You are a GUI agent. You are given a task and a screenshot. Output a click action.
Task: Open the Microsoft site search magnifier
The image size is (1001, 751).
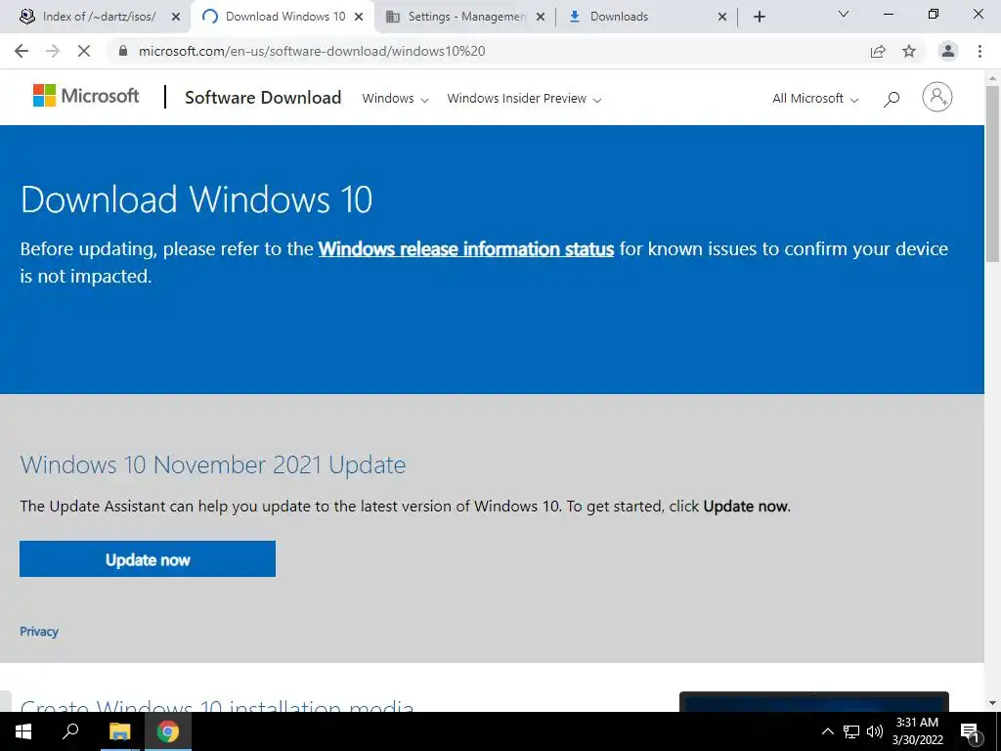coord(892,99)
